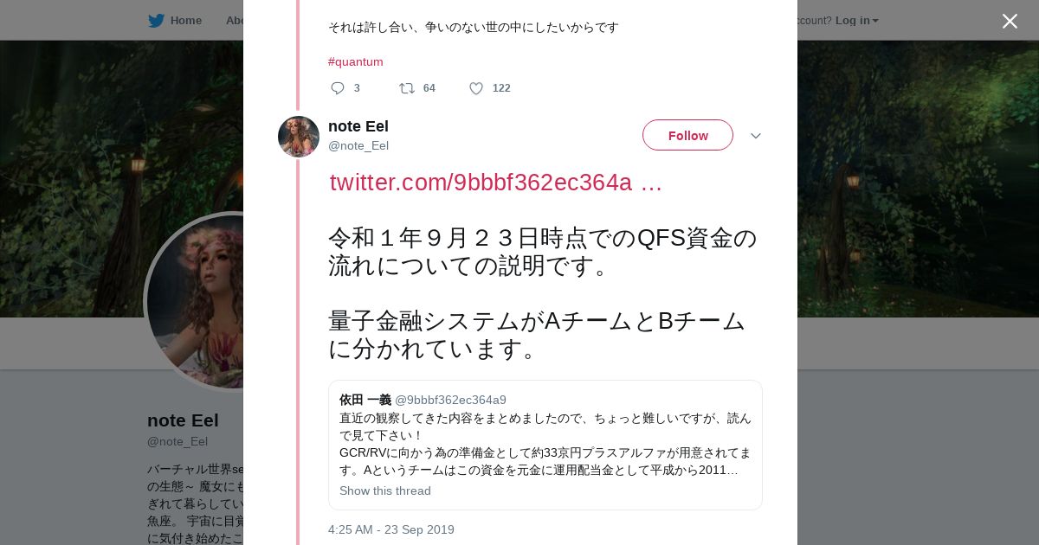
Task: Click the Follow button
Action: 687,136
